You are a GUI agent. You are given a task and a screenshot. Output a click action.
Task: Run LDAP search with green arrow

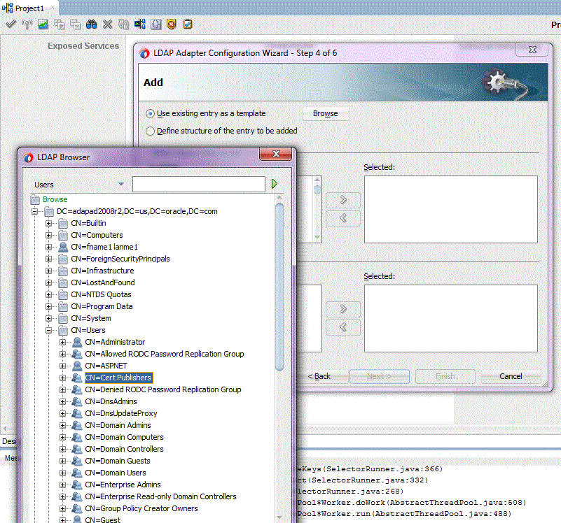click(x=275, y=184)
